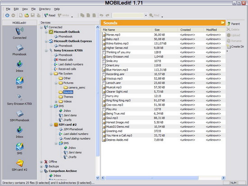Open the Help menu
The height and width of the screenshot is (186, 248).
coord(57,9)
